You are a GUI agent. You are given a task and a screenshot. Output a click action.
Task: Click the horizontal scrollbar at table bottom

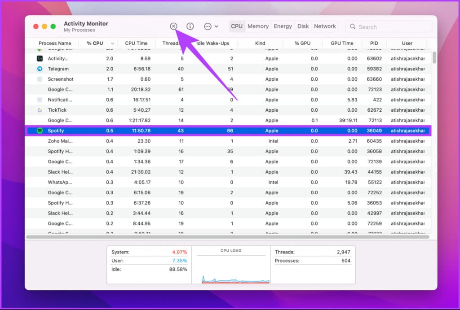point(227,237)
